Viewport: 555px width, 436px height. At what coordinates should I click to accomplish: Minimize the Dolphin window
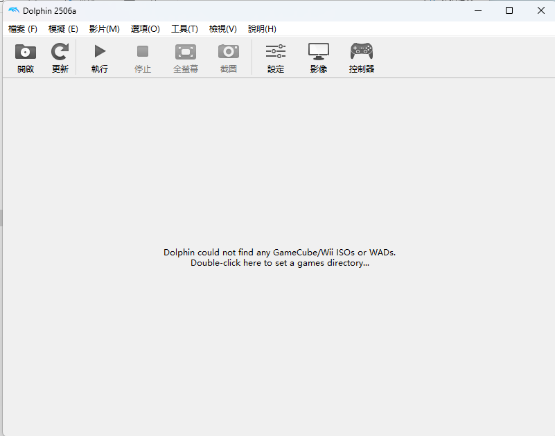pos(477,10)
